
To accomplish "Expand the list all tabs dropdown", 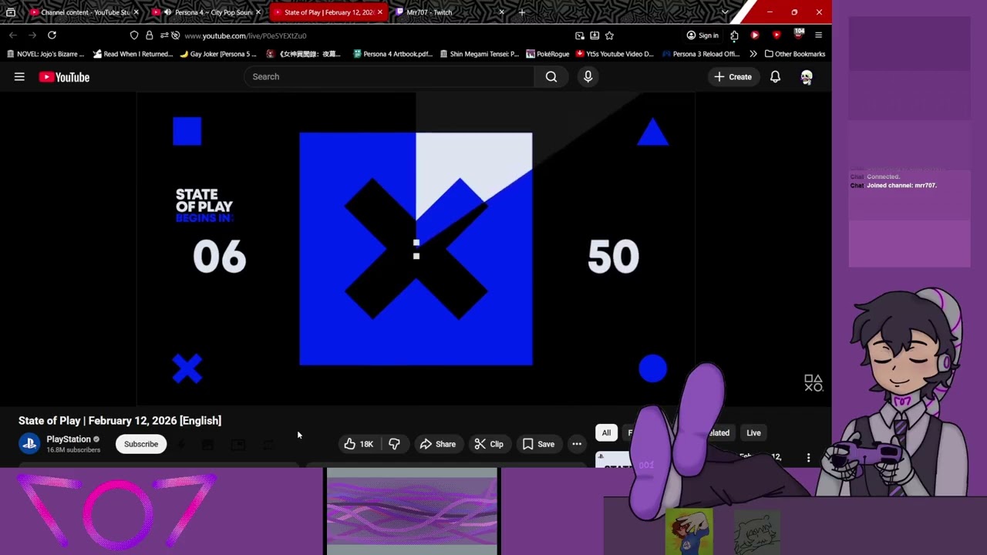I will click(724, 12).
